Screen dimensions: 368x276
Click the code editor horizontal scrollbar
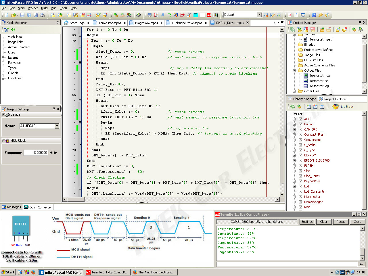point(171,199)
